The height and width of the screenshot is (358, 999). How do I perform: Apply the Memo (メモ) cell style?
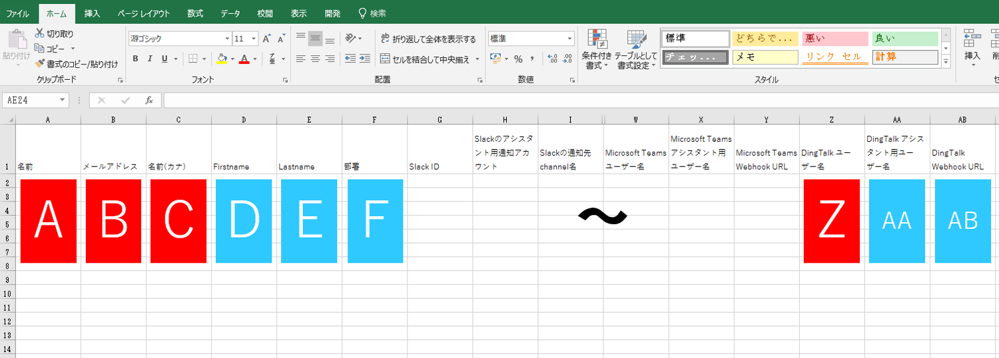click(765, 57)
